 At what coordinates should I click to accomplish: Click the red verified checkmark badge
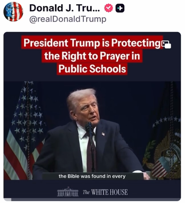point(108,8)
